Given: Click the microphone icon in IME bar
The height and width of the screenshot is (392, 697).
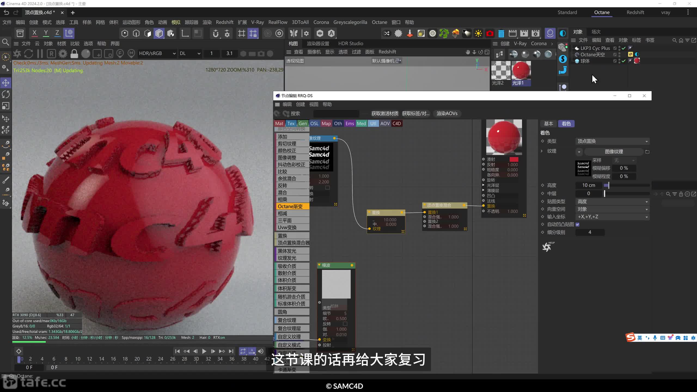Looking at the screenshot, I should [655, 338].
